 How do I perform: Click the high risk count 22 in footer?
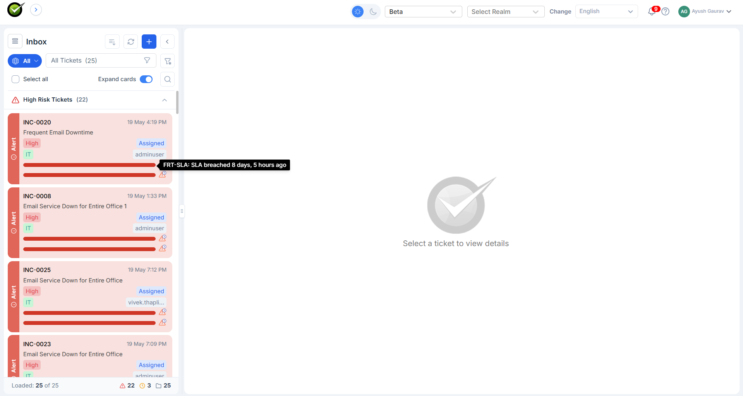pyautogui.click(x=127, y=386)
